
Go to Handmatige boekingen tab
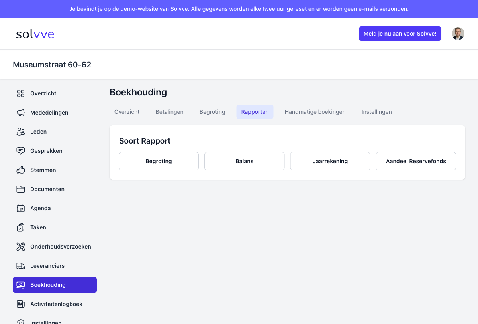pyautogui.click(x=315, y=112)
